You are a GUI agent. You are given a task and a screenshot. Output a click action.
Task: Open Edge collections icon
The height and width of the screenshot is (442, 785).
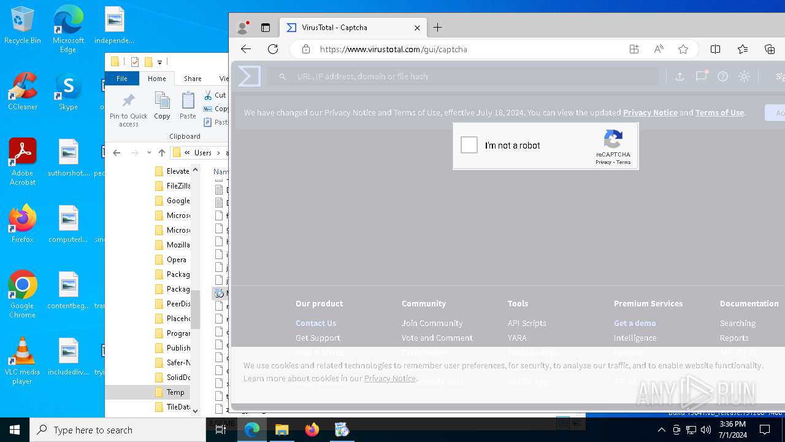[770, 49]
